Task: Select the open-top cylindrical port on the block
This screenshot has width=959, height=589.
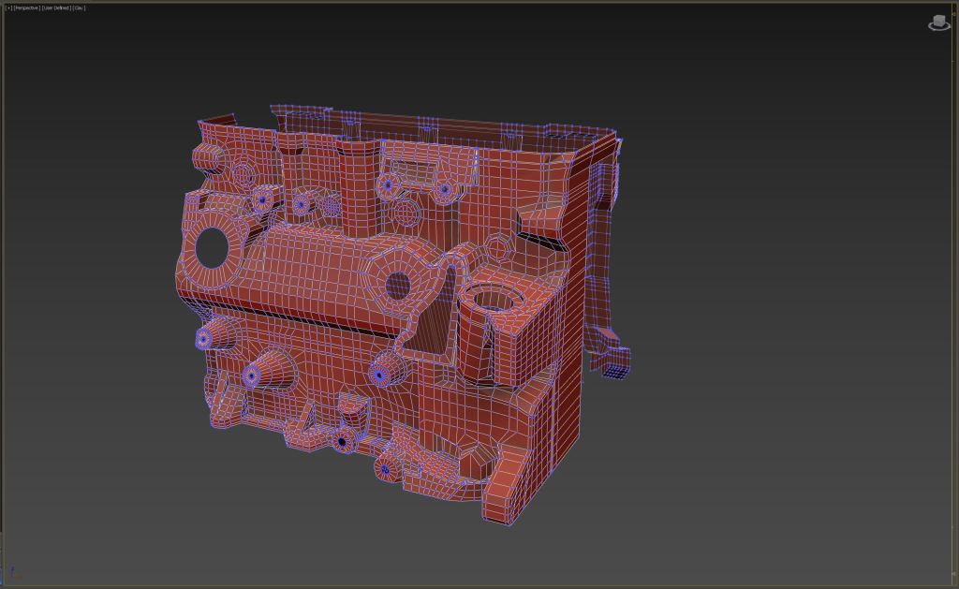Action: pos(487,301)
